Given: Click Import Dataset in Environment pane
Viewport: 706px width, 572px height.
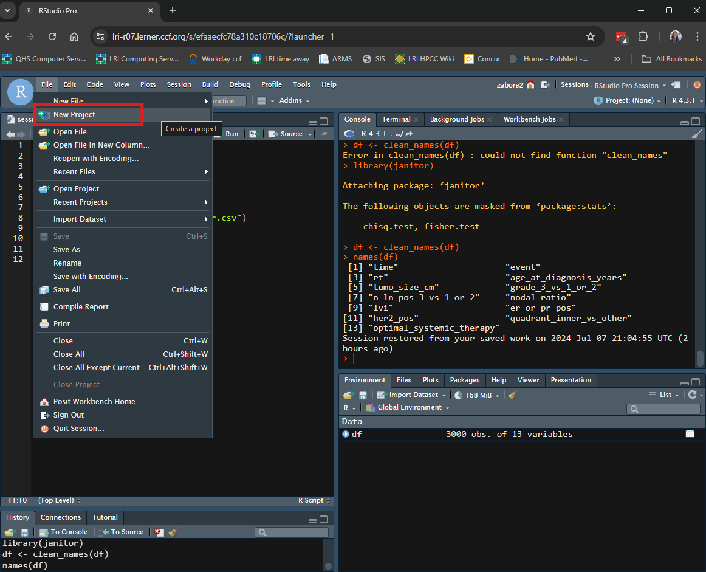Looking at the screenshot, I should click(411, 395).
